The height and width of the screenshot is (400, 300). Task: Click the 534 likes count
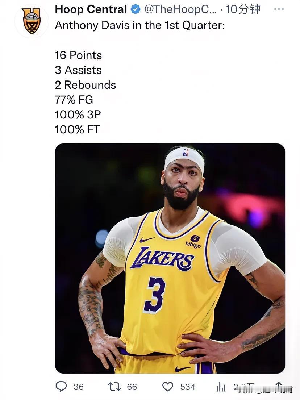coord(188,387)
